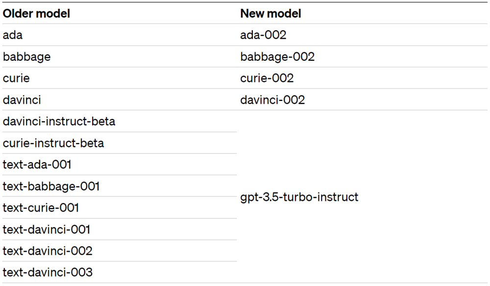Click the "text-ada-001" entry
This screenshot has height=286, width=490.
pyautogui.click(x=37, y=165)
